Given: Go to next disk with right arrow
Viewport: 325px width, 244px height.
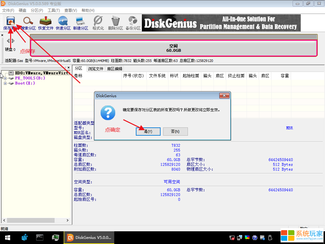Looking at the screenshot, I should [x=13, y=41].
